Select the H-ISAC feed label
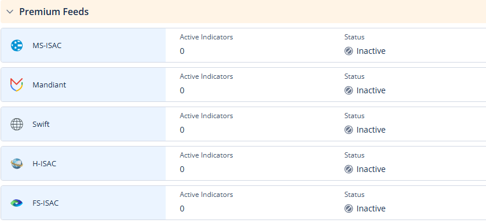This screenshot has height=223, width=486. (45, 163)
